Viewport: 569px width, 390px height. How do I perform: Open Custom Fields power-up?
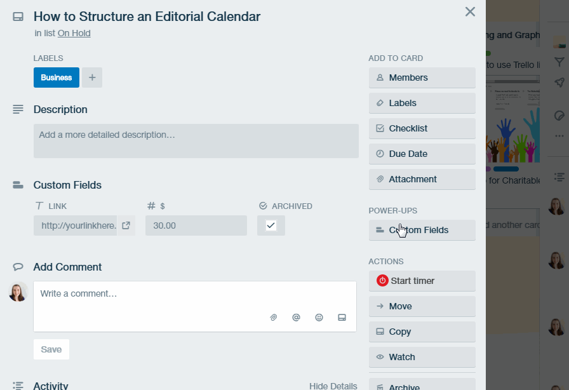pos(422,230)
